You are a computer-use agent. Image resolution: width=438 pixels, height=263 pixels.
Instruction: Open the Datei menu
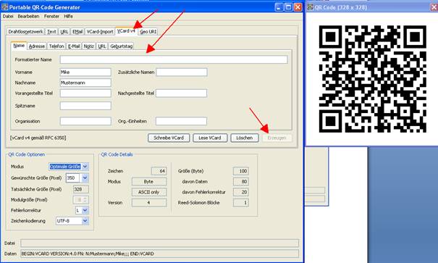tap(8, 16)
